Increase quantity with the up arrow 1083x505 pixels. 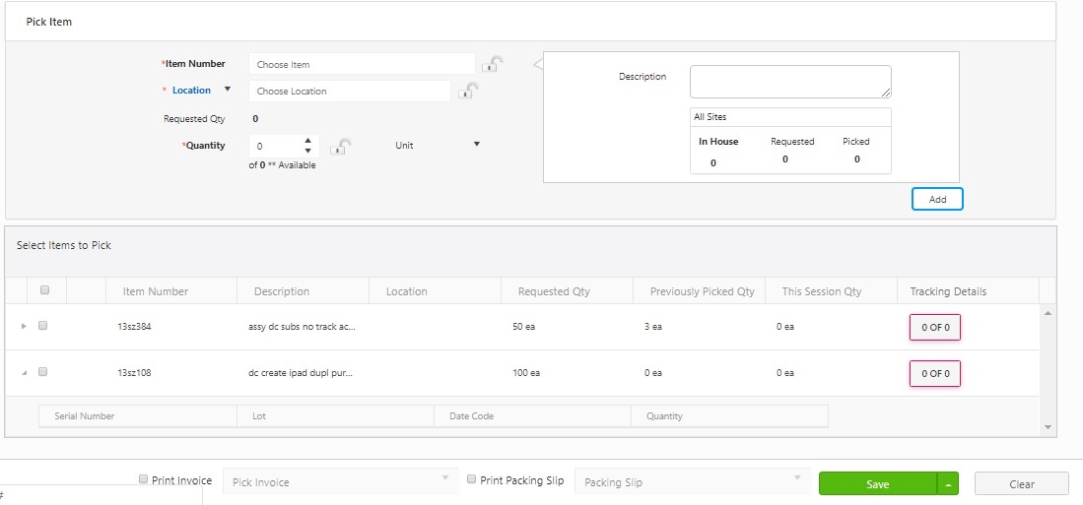pyautogui.click(x=307, y=141)
